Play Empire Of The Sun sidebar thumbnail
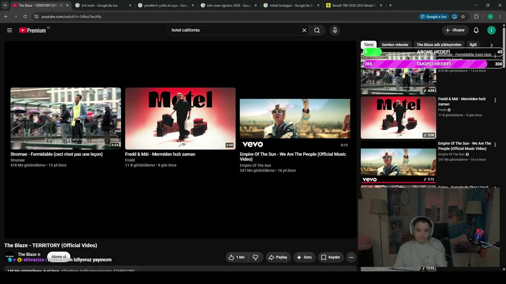This screenshot has width=506, height=284. click(x=398, y=162)
